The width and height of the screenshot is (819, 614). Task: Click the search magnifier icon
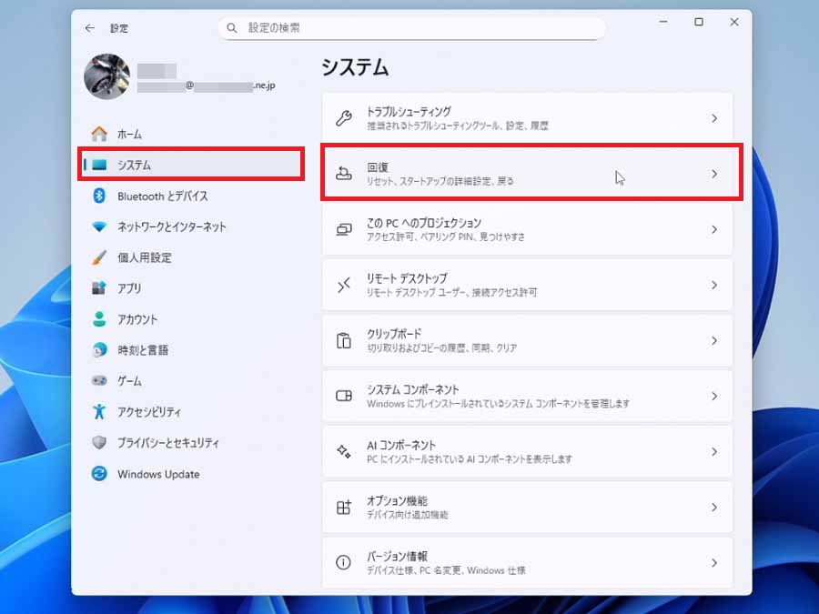[232, 28]
